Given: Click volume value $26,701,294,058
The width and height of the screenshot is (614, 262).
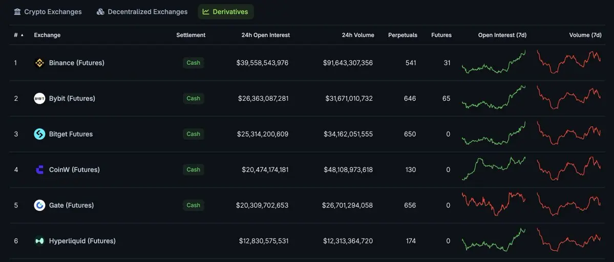Looking at the screenshot, I should [x=348, y=205].
